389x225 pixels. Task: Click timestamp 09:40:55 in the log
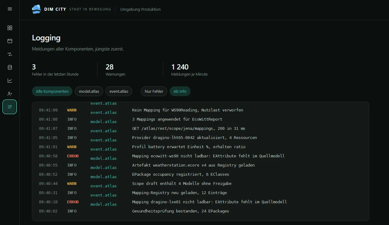point(48,165)
